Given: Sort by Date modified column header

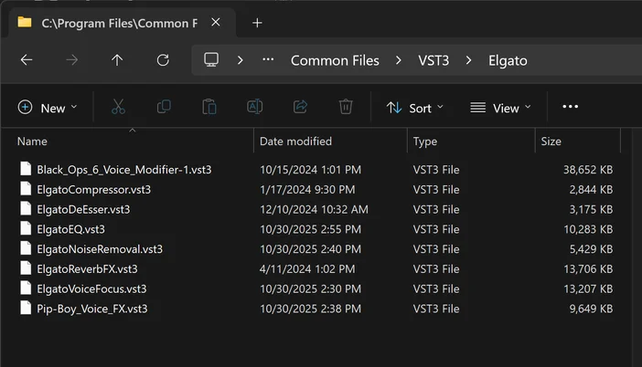Looking at the screenshot, I should [x=295, y=142].
